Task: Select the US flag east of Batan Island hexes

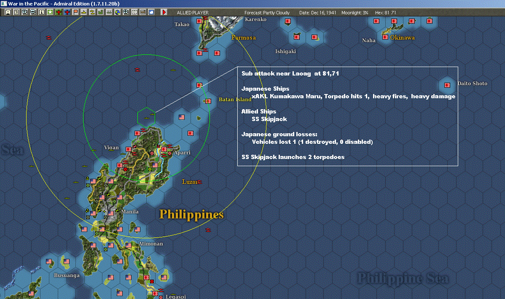Action: (x=182, y=117)
